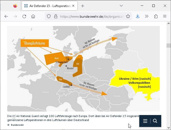Select the Air Defender 23 tab
The width and height of the screenshot is (171, 130).
tap(47, 6)
